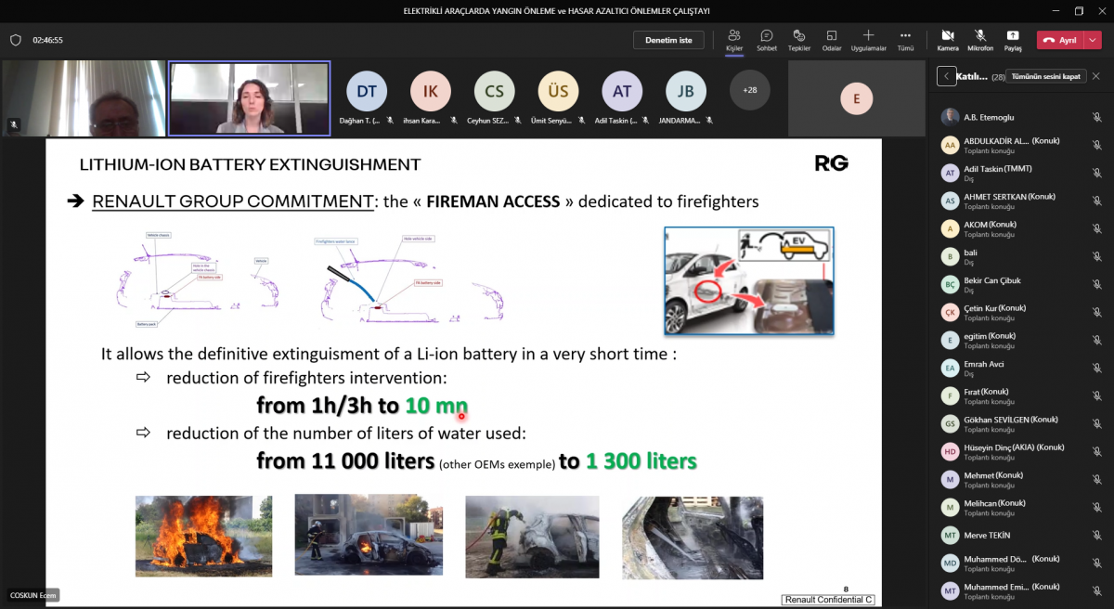Click the first man video tile
The height and width of the screenshot is (609, 1114).
(x=84, y=98)
